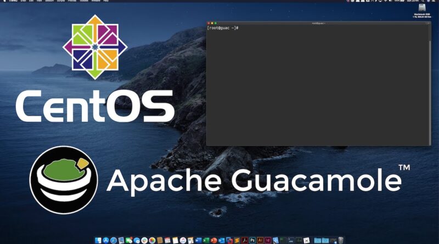Open Macintosh SSD desktop drive icon
Viewport: 439px width, 244px height.
(x=422, y=8)
